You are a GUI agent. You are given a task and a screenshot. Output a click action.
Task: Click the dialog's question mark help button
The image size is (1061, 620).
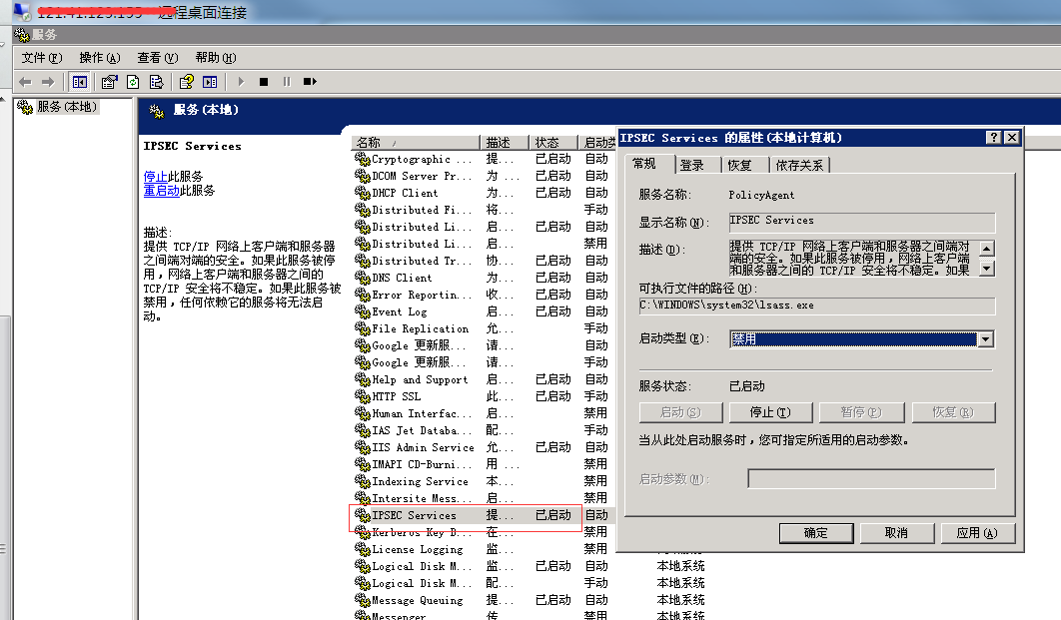[x=994, y=138]
